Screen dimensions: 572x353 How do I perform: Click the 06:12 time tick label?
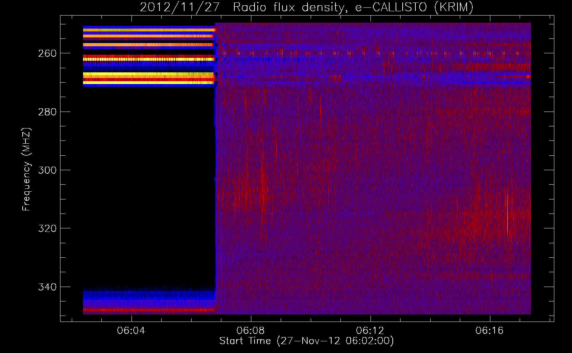(x=370, y=331)
